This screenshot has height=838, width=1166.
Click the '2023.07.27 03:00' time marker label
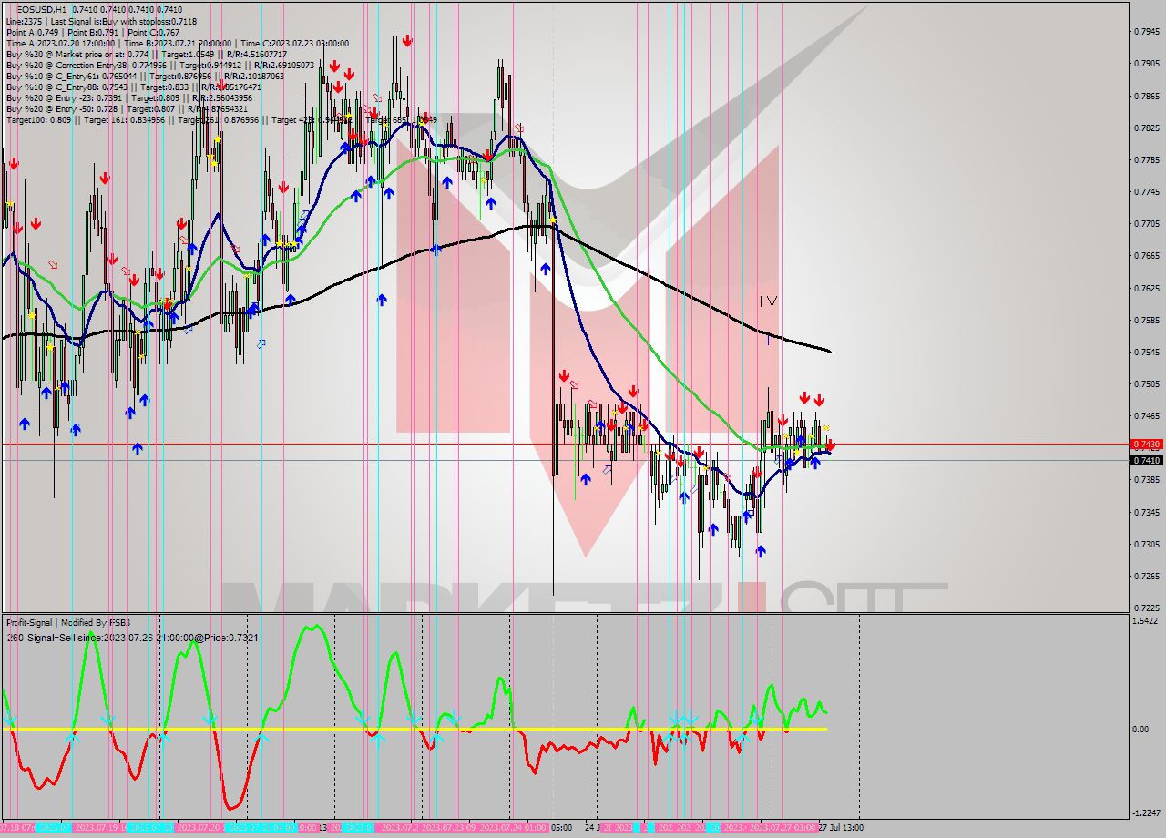(782, 828)
